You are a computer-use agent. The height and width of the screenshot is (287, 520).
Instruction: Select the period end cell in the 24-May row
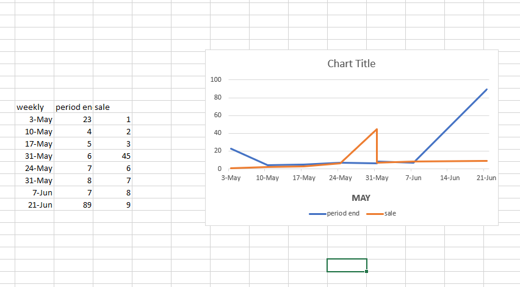[74, 168]
